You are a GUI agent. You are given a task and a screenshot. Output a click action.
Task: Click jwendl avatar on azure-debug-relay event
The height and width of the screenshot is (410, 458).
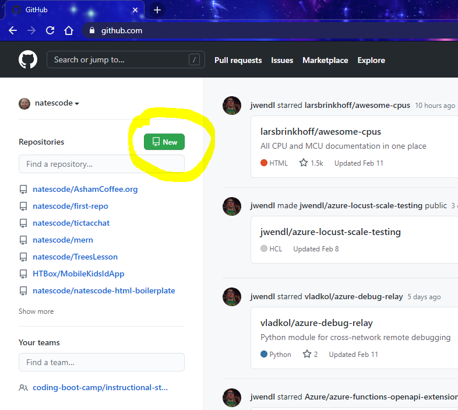tap(232, 297)
